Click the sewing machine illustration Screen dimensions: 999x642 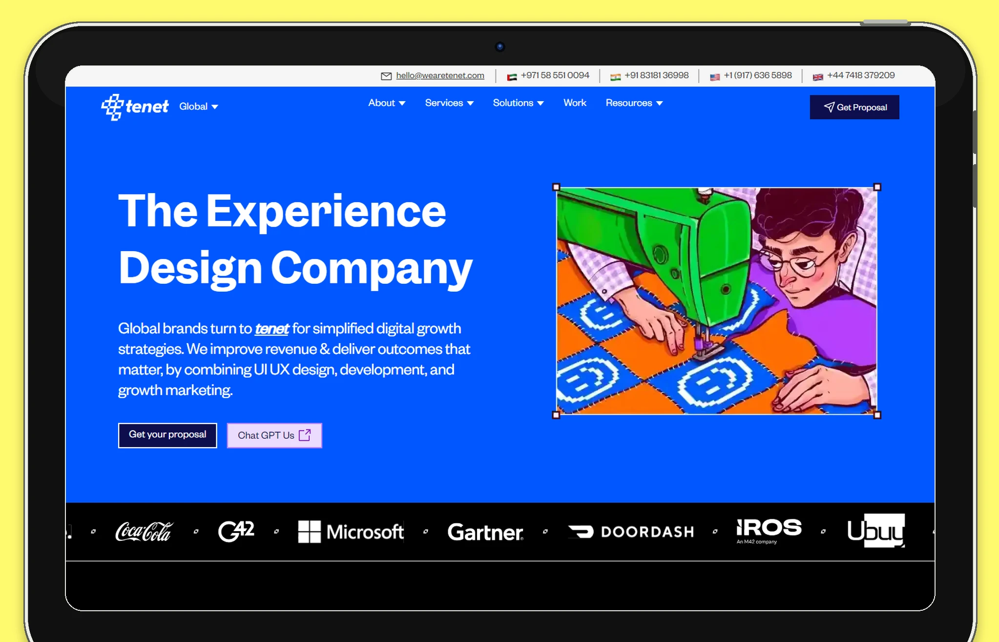(716, 301)
